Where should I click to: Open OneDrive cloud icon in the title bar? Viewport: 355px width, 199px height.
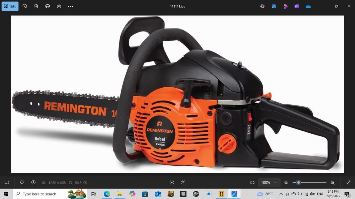308,6
